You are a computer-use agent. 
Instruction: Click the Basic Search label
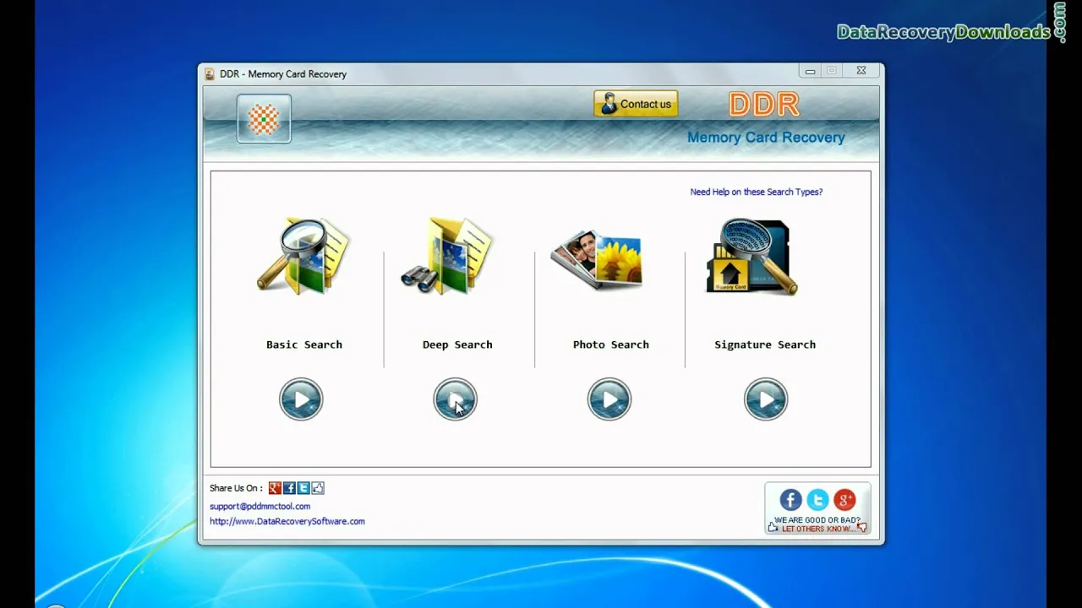[x=304, y=345]
